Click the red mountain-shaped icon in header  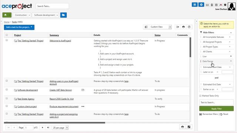click(221, 5)
